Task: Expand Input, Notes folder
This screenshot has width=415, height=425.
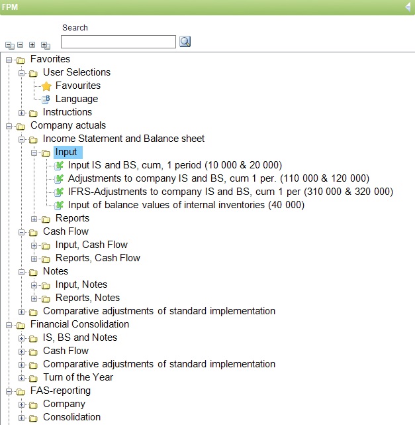Action: click(34, 285)
